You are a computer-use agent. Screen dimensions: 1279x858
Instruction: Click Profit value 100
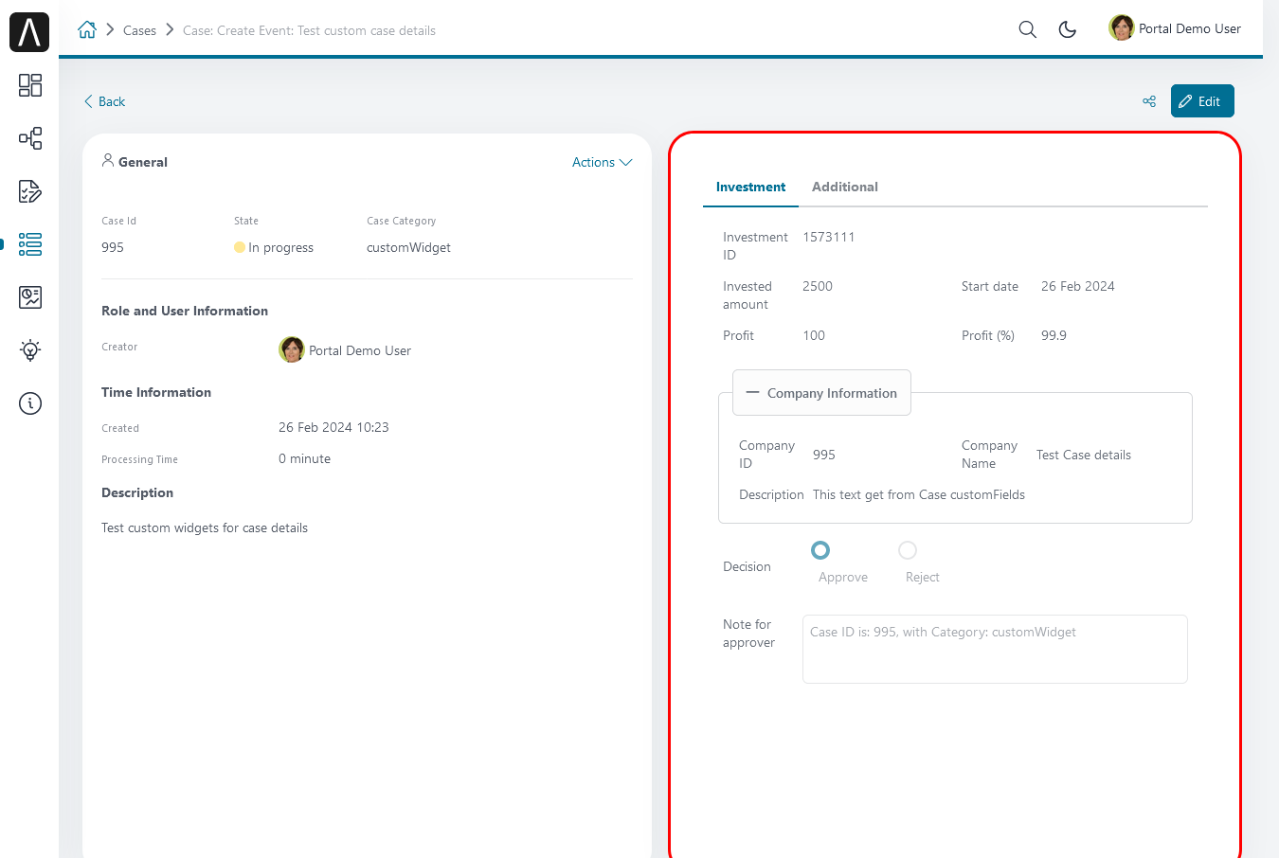814,335
